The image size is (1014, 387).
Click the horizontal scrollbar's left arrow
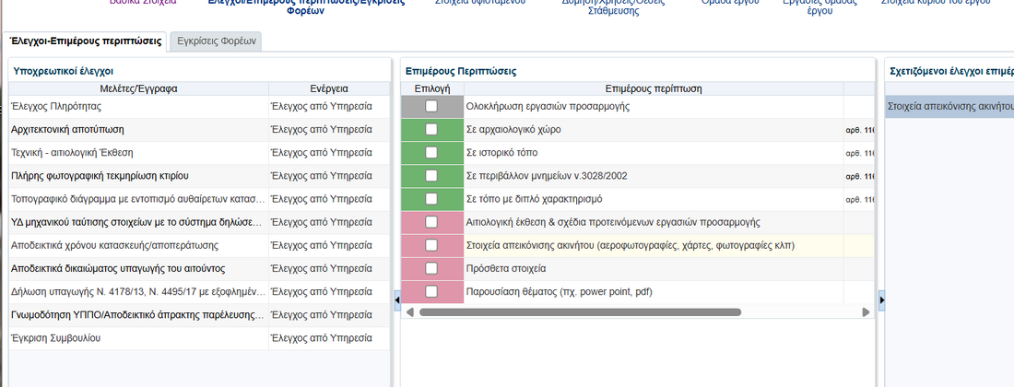[x=410, y=312]
